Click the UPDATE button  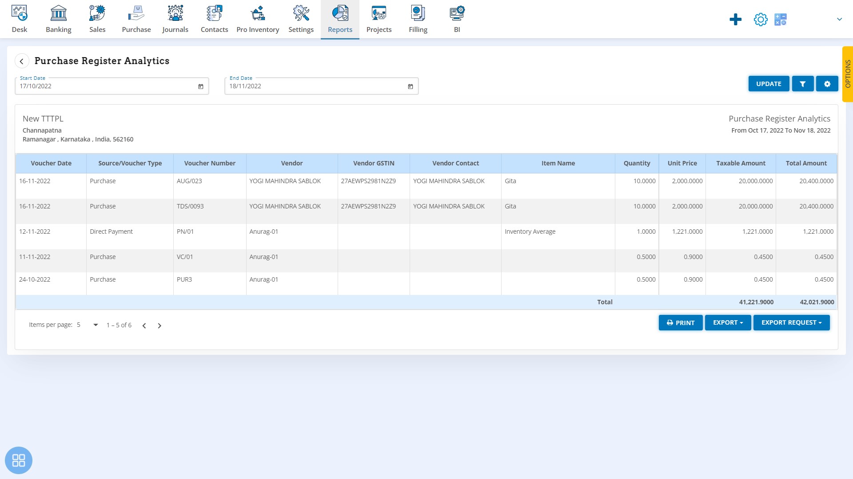tap(769, 84)
